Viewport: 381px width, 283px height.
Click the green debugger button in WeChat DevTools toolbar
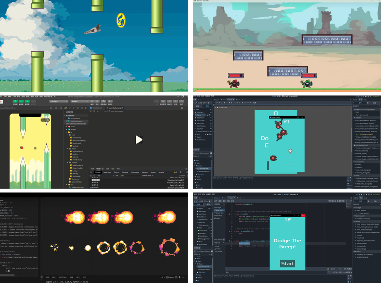pyautogui.click(x=27, y=101)
